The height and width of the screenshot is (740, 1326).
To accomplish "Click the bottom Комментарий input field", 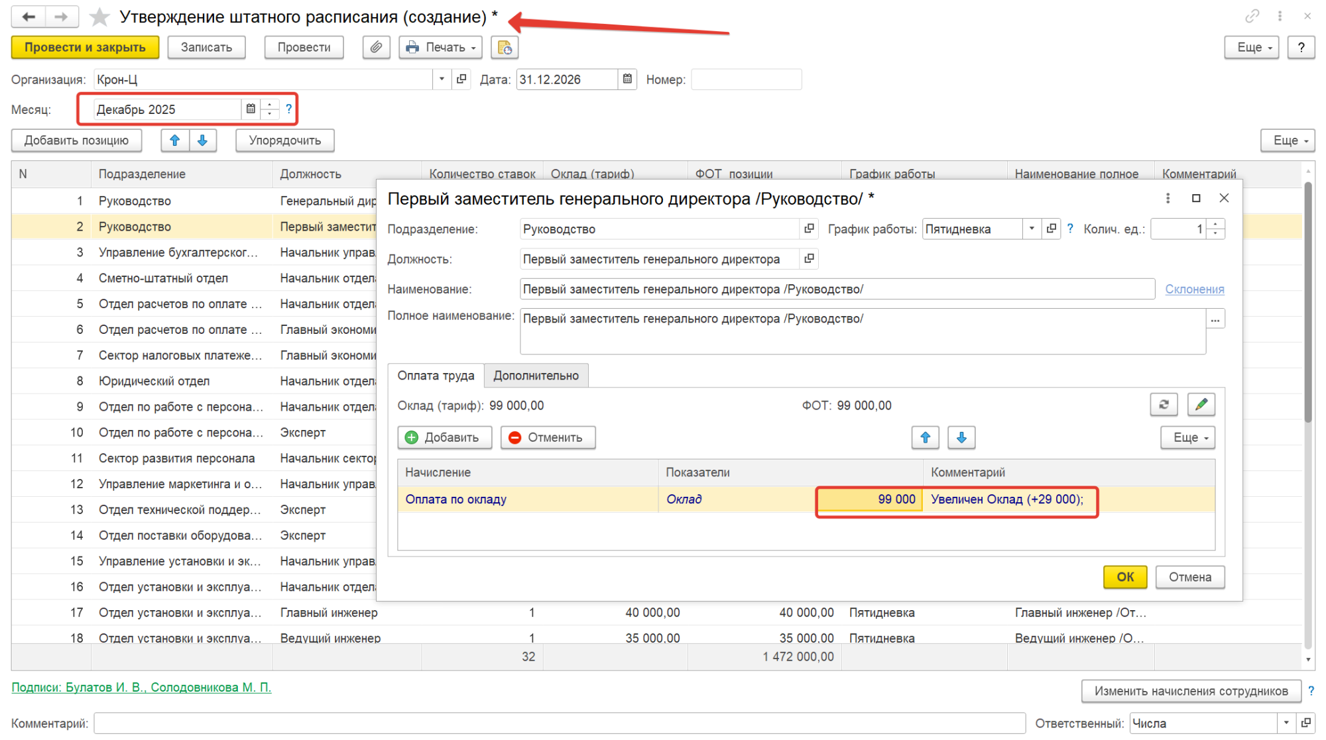I will point(559,723).
